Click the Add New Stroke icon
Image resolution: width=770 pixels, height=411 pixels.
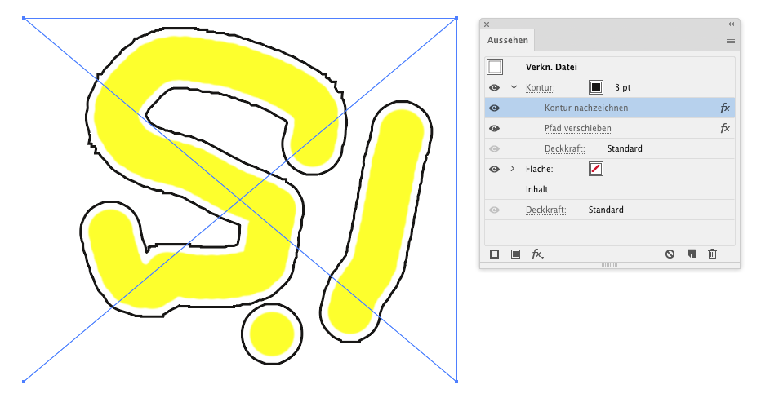pos(495,254)
